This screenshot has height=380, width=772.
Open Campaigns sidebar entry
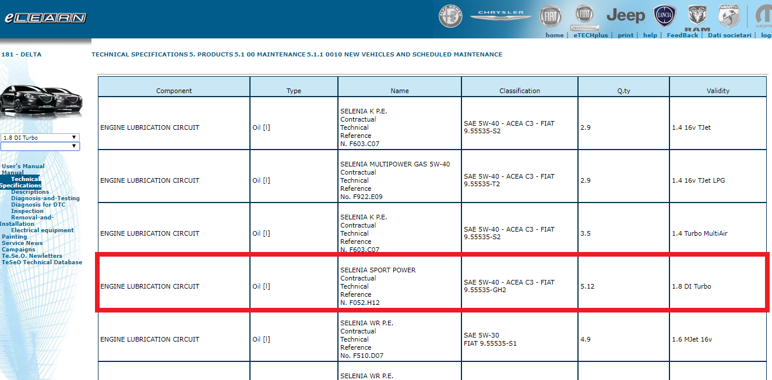click(19, 250)
